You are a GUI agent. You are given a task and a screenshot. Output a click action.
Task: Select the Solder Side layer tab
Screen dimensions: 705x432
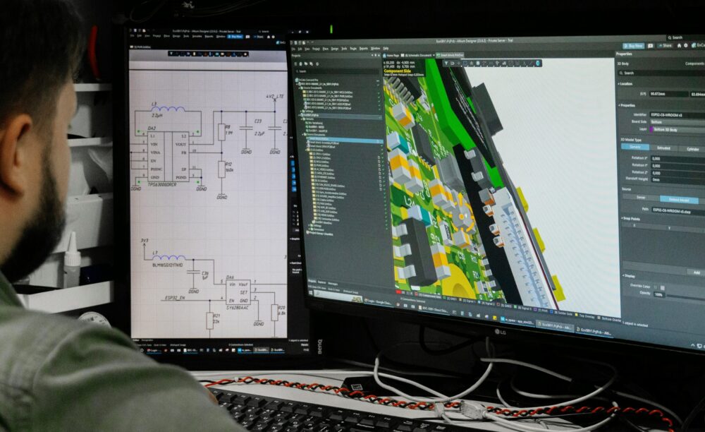click(x=560, y=313)
